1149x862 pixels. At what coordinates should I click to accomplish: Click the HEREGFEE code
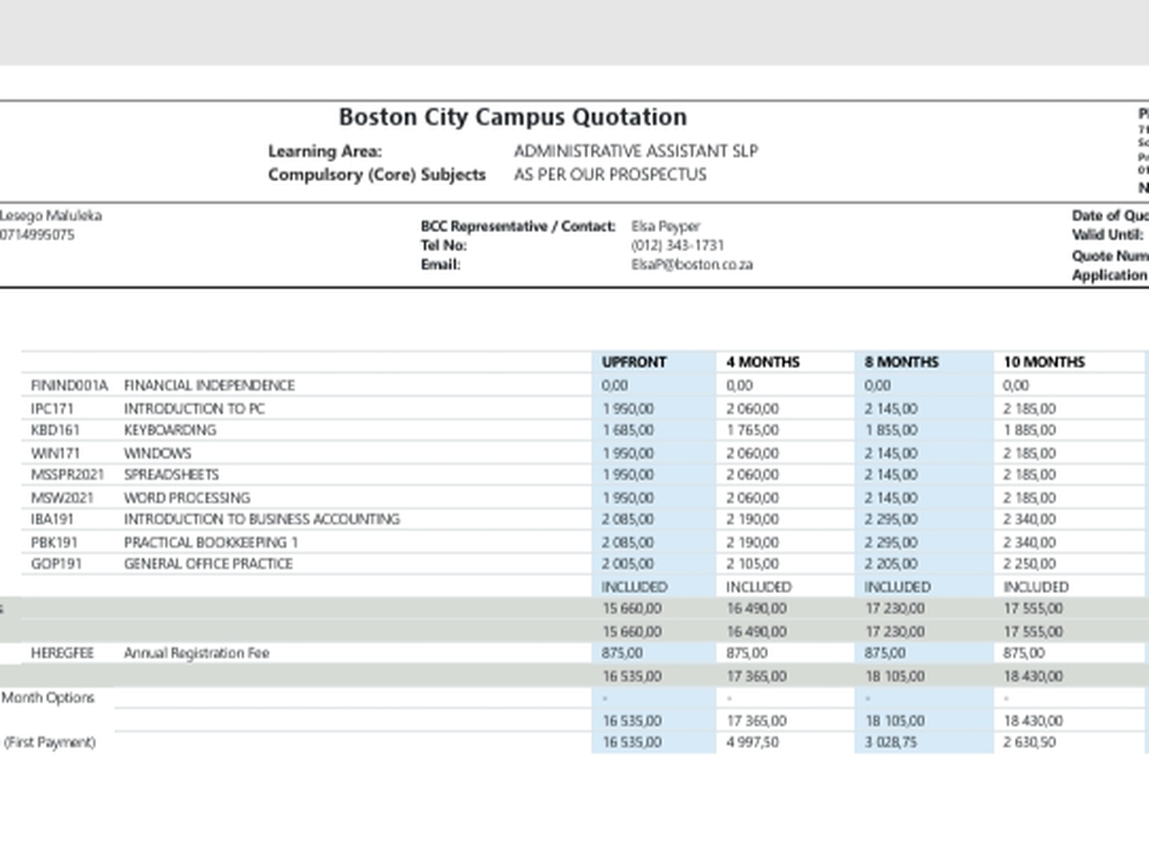coord(62,653)
